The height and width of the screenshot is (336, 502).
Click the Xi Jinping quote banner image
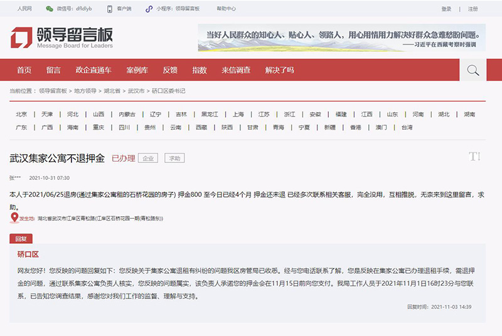click(341, 38)
